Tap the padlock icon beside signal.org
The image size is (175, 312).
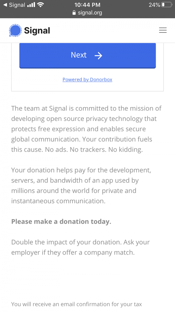pyautogui.click(x=74, y=13)
